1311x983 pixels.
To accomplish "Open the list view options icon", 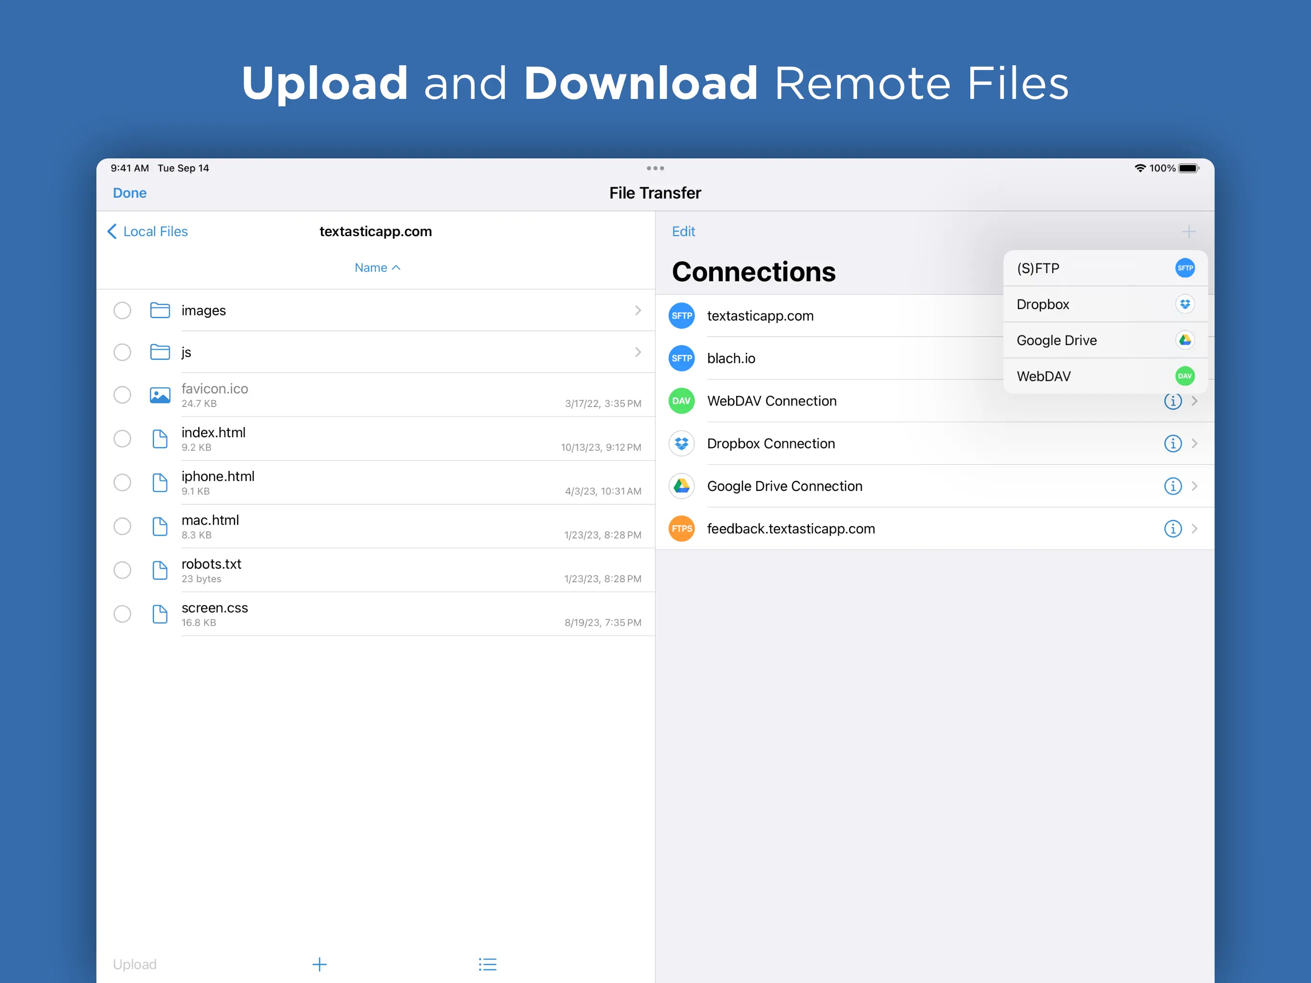I will pyautogui.click(x=487, y=964).
